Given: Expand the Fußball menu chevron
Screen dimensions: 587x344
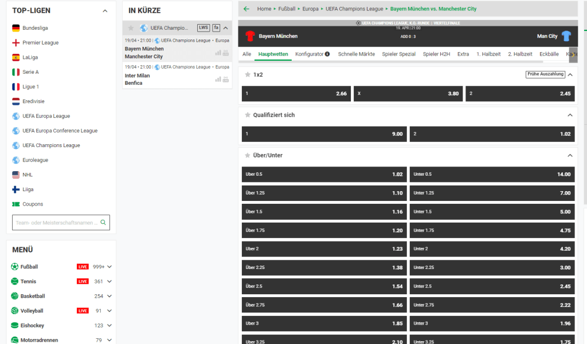Looking at the screenshot, I should coord(109,267).
